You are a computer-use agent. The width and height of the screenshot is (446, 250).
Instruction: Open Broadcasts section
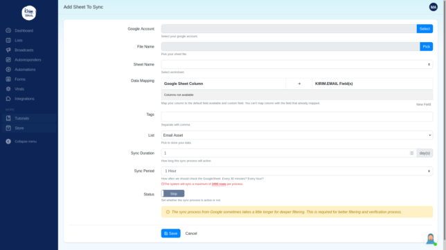pos(24,50)
